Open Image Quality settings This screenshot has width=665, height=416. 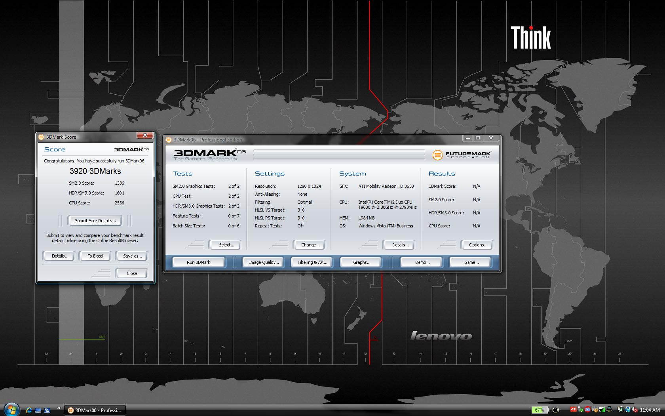[x=264, y=262]
